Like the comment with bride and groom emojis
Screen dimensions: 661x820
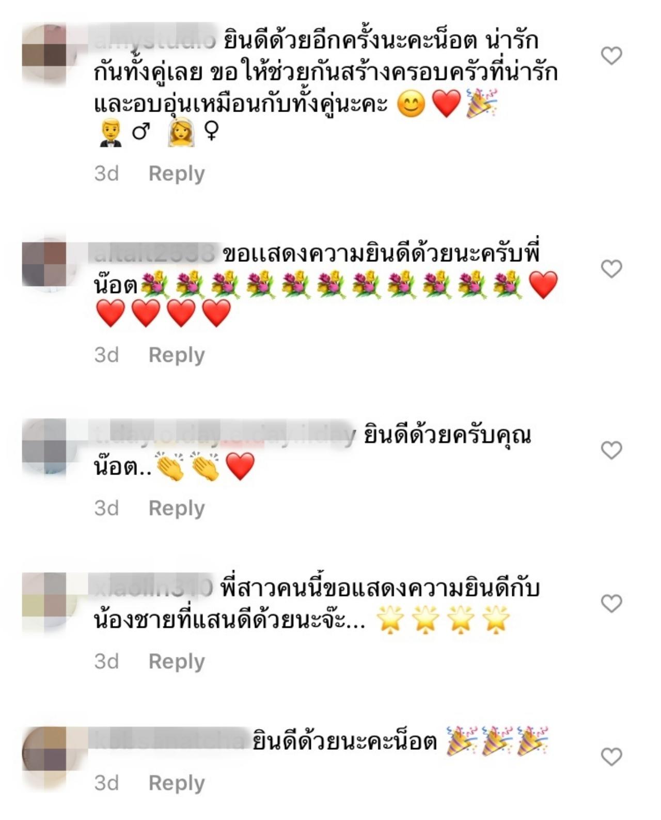[611, 55]
